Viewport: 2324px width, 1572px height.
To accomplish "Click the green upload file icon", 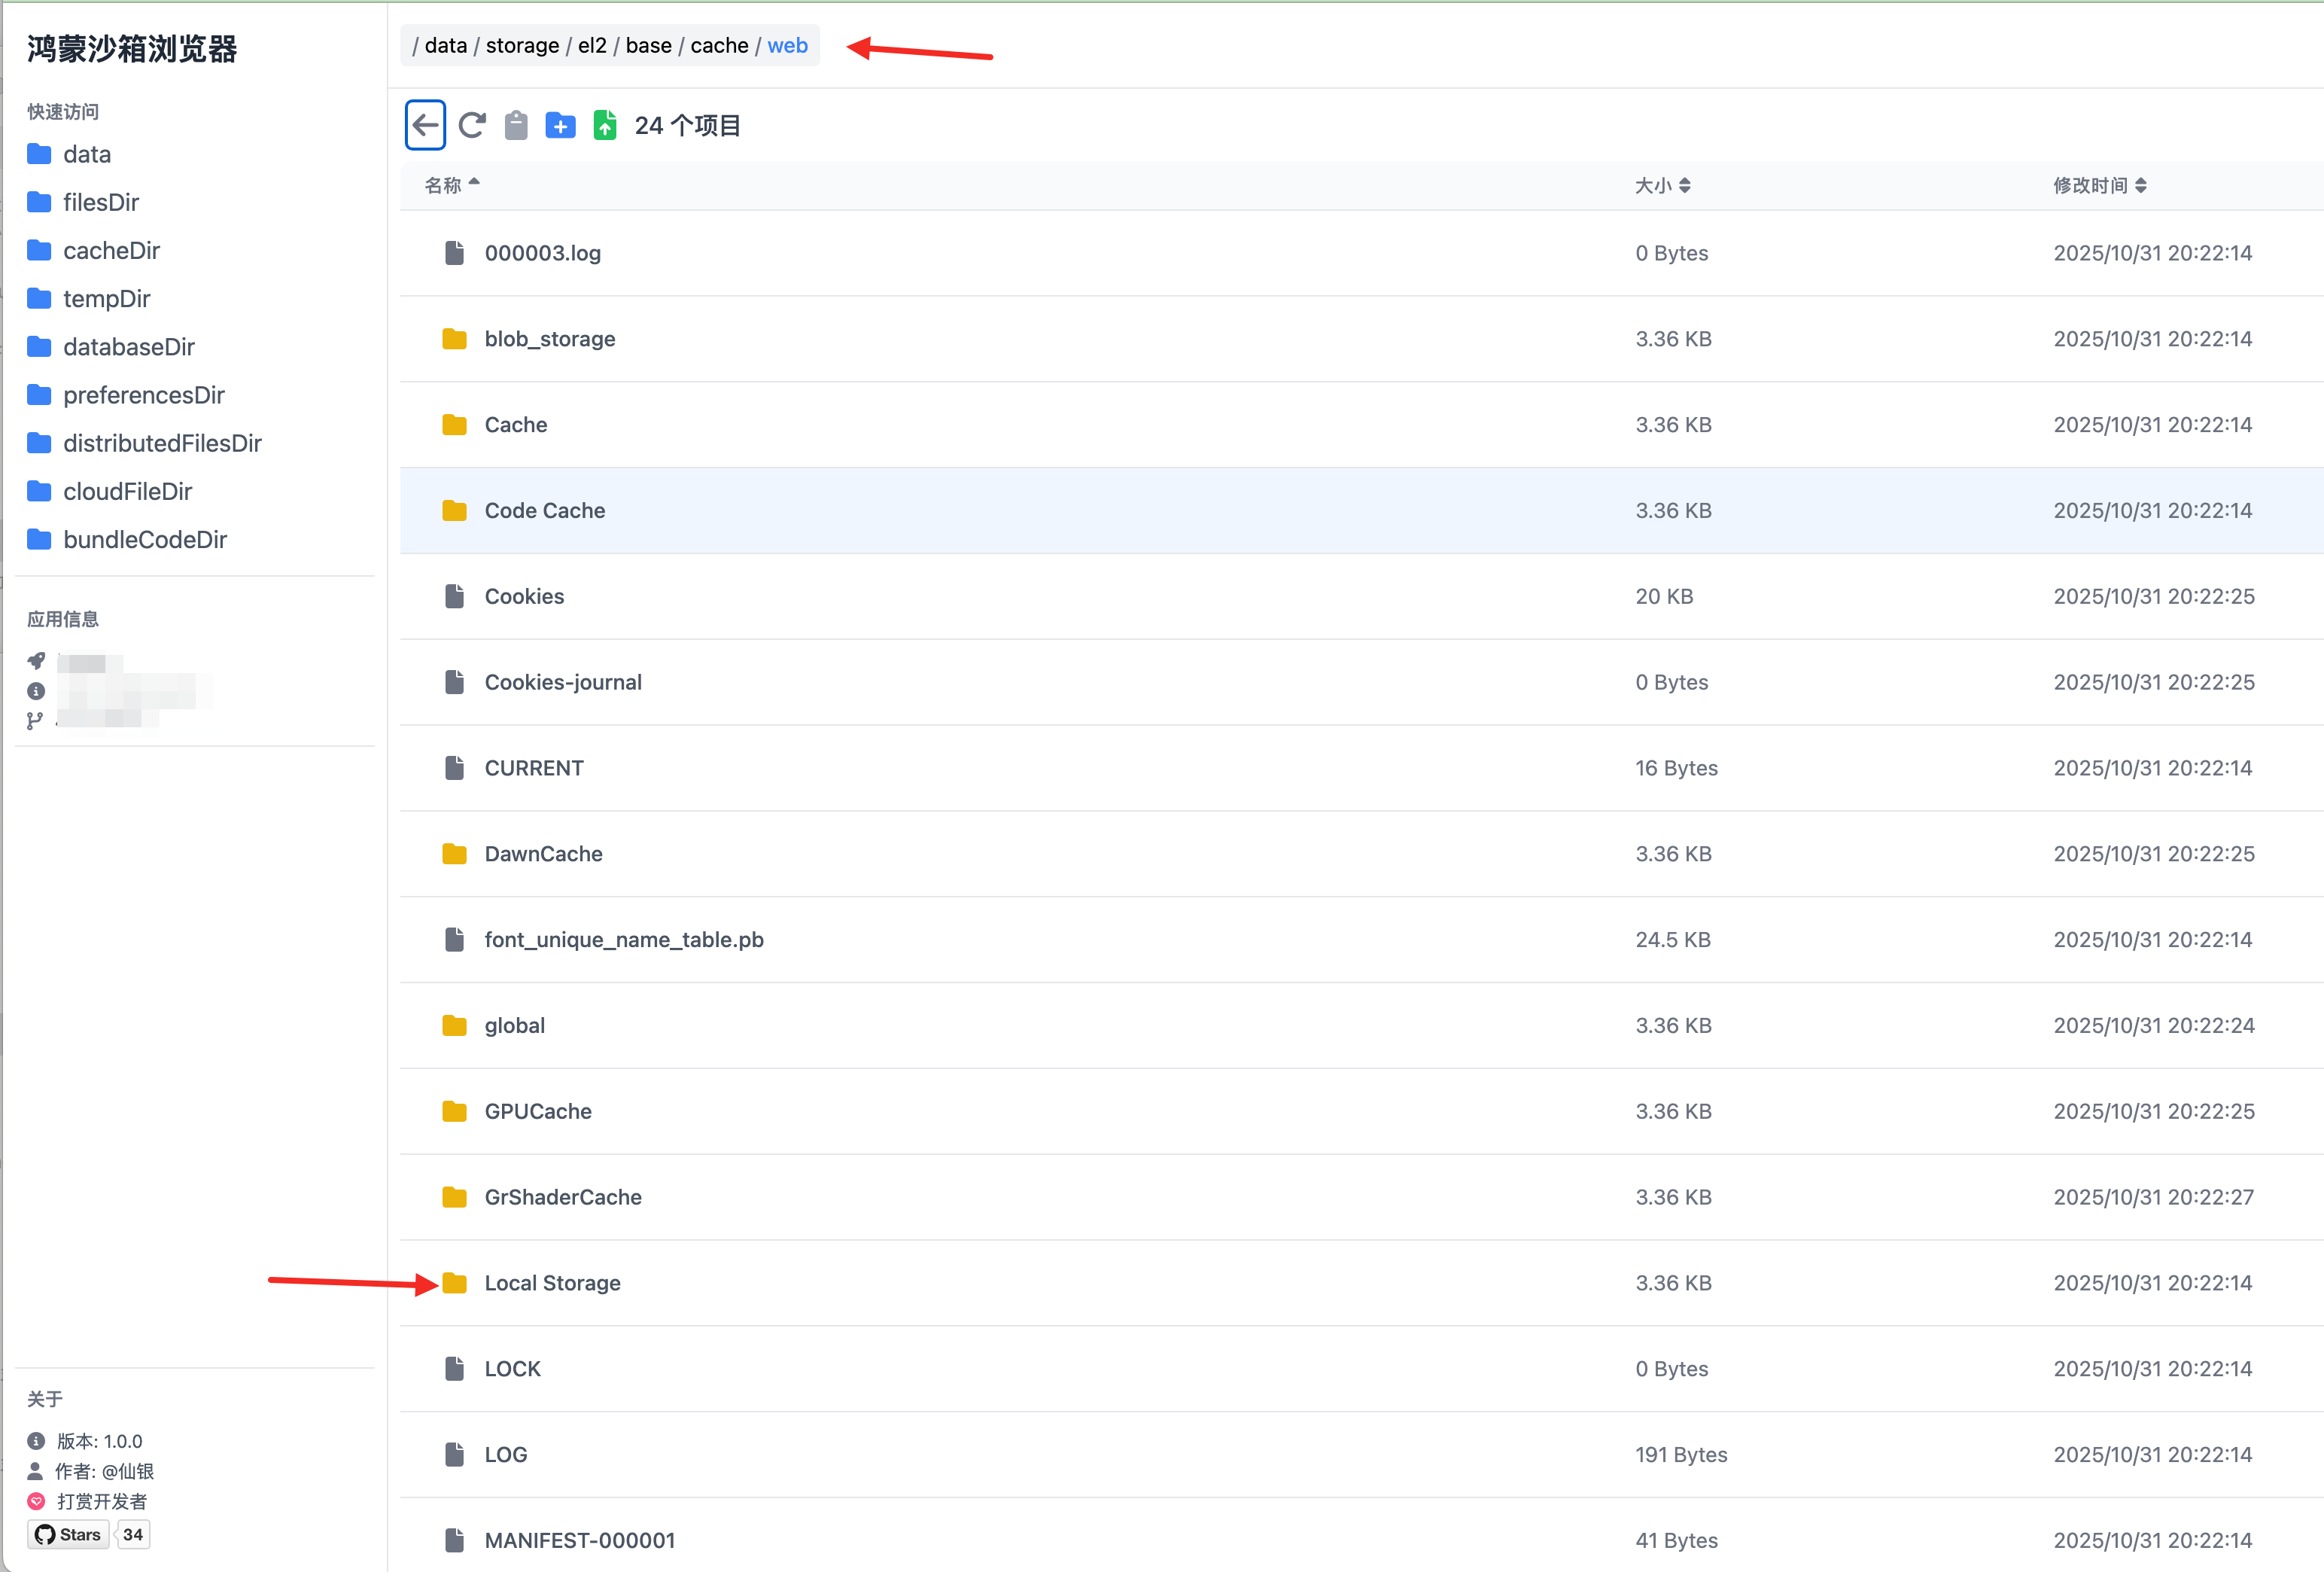I will pos(605,125).
